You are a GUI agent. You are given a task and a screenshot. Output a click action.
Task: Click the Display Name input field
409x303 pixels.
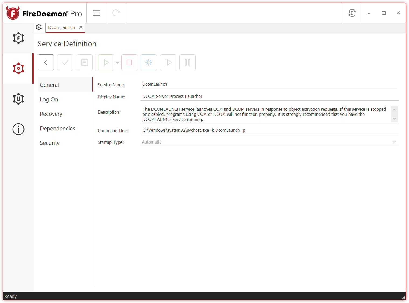269,97
